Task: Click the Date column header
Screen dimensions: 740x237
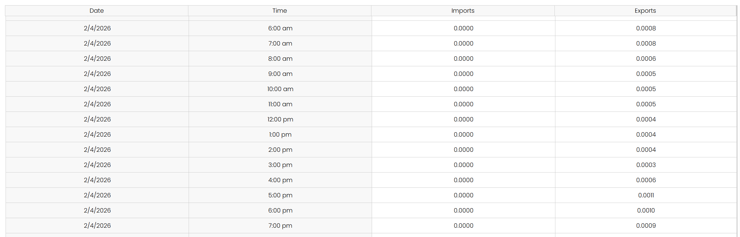Action: tap(97, 11)
